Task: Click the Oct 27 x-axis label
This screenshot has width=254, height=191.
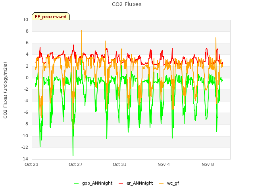Action: 75,164
